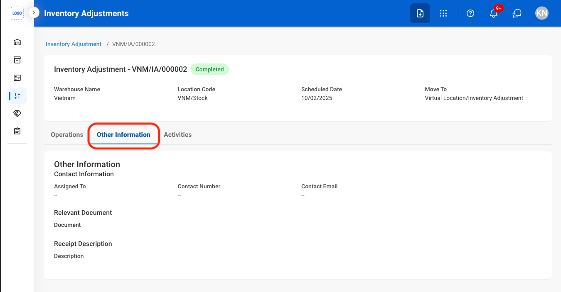Click the download document icon in the header
Image resolution: width=561 pixels, height=292 pixels.
[x=420, y=13]
